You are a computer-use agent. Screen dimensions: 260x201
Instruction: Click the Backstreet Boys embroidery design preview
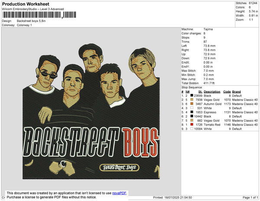point(91,111)
